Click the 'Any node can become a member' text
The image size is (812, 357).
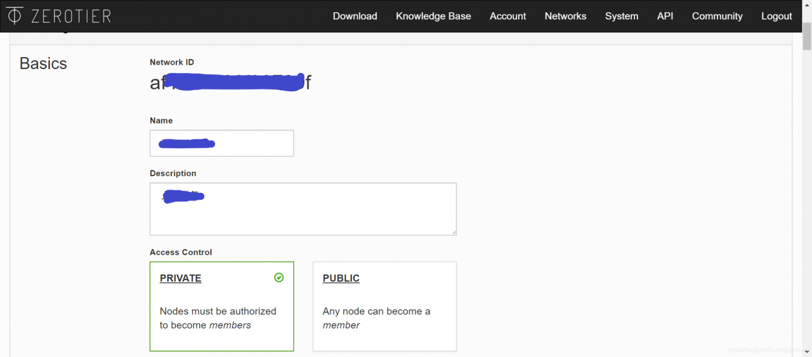[x=376, y=318]
